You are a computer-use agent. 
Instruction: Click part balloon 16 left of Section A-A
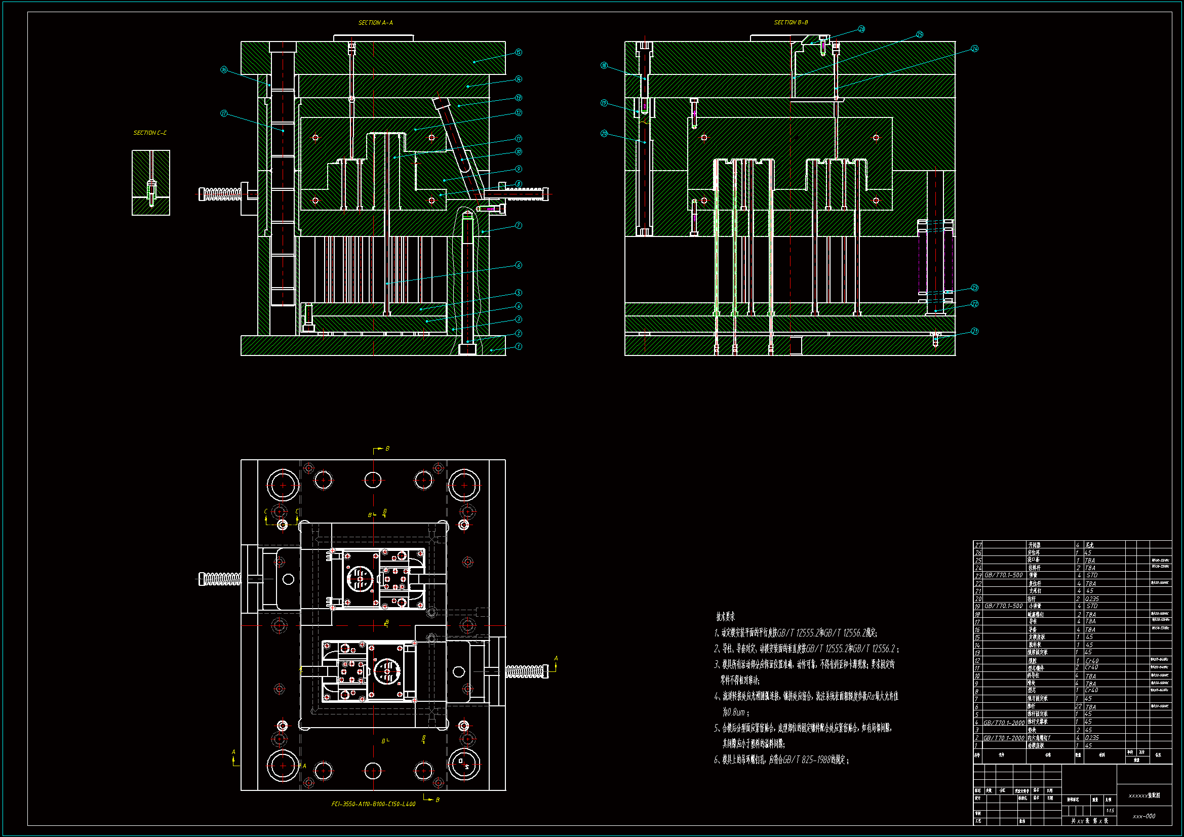[x=224, y=69]
